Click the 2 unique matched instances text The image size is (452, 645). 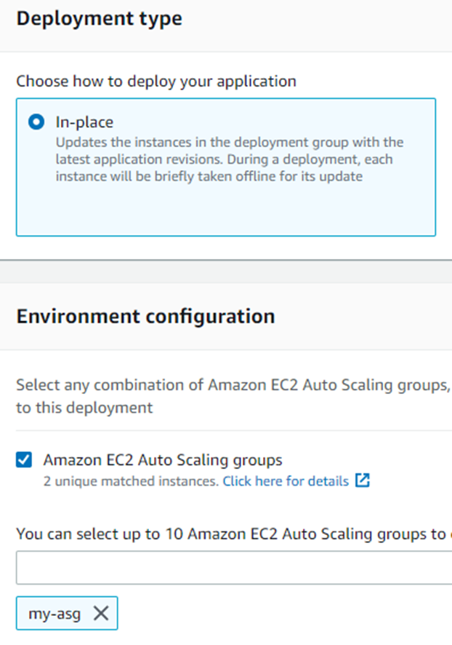click(x=131, y=481)
